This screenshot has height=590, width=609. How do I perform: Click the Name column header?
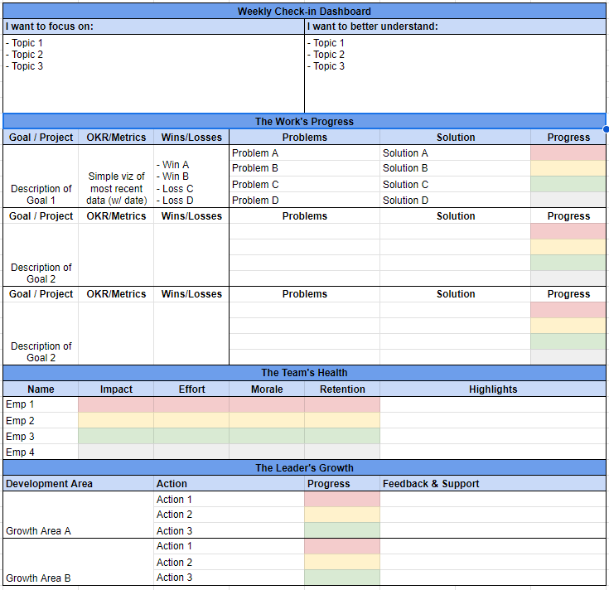coord(41,389)
